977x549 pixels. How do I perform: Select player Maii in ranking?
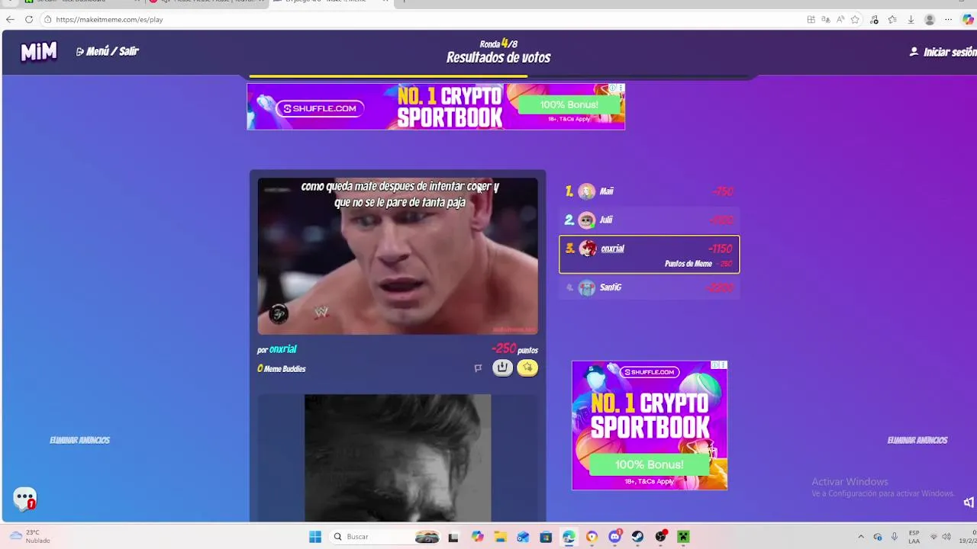650,191
